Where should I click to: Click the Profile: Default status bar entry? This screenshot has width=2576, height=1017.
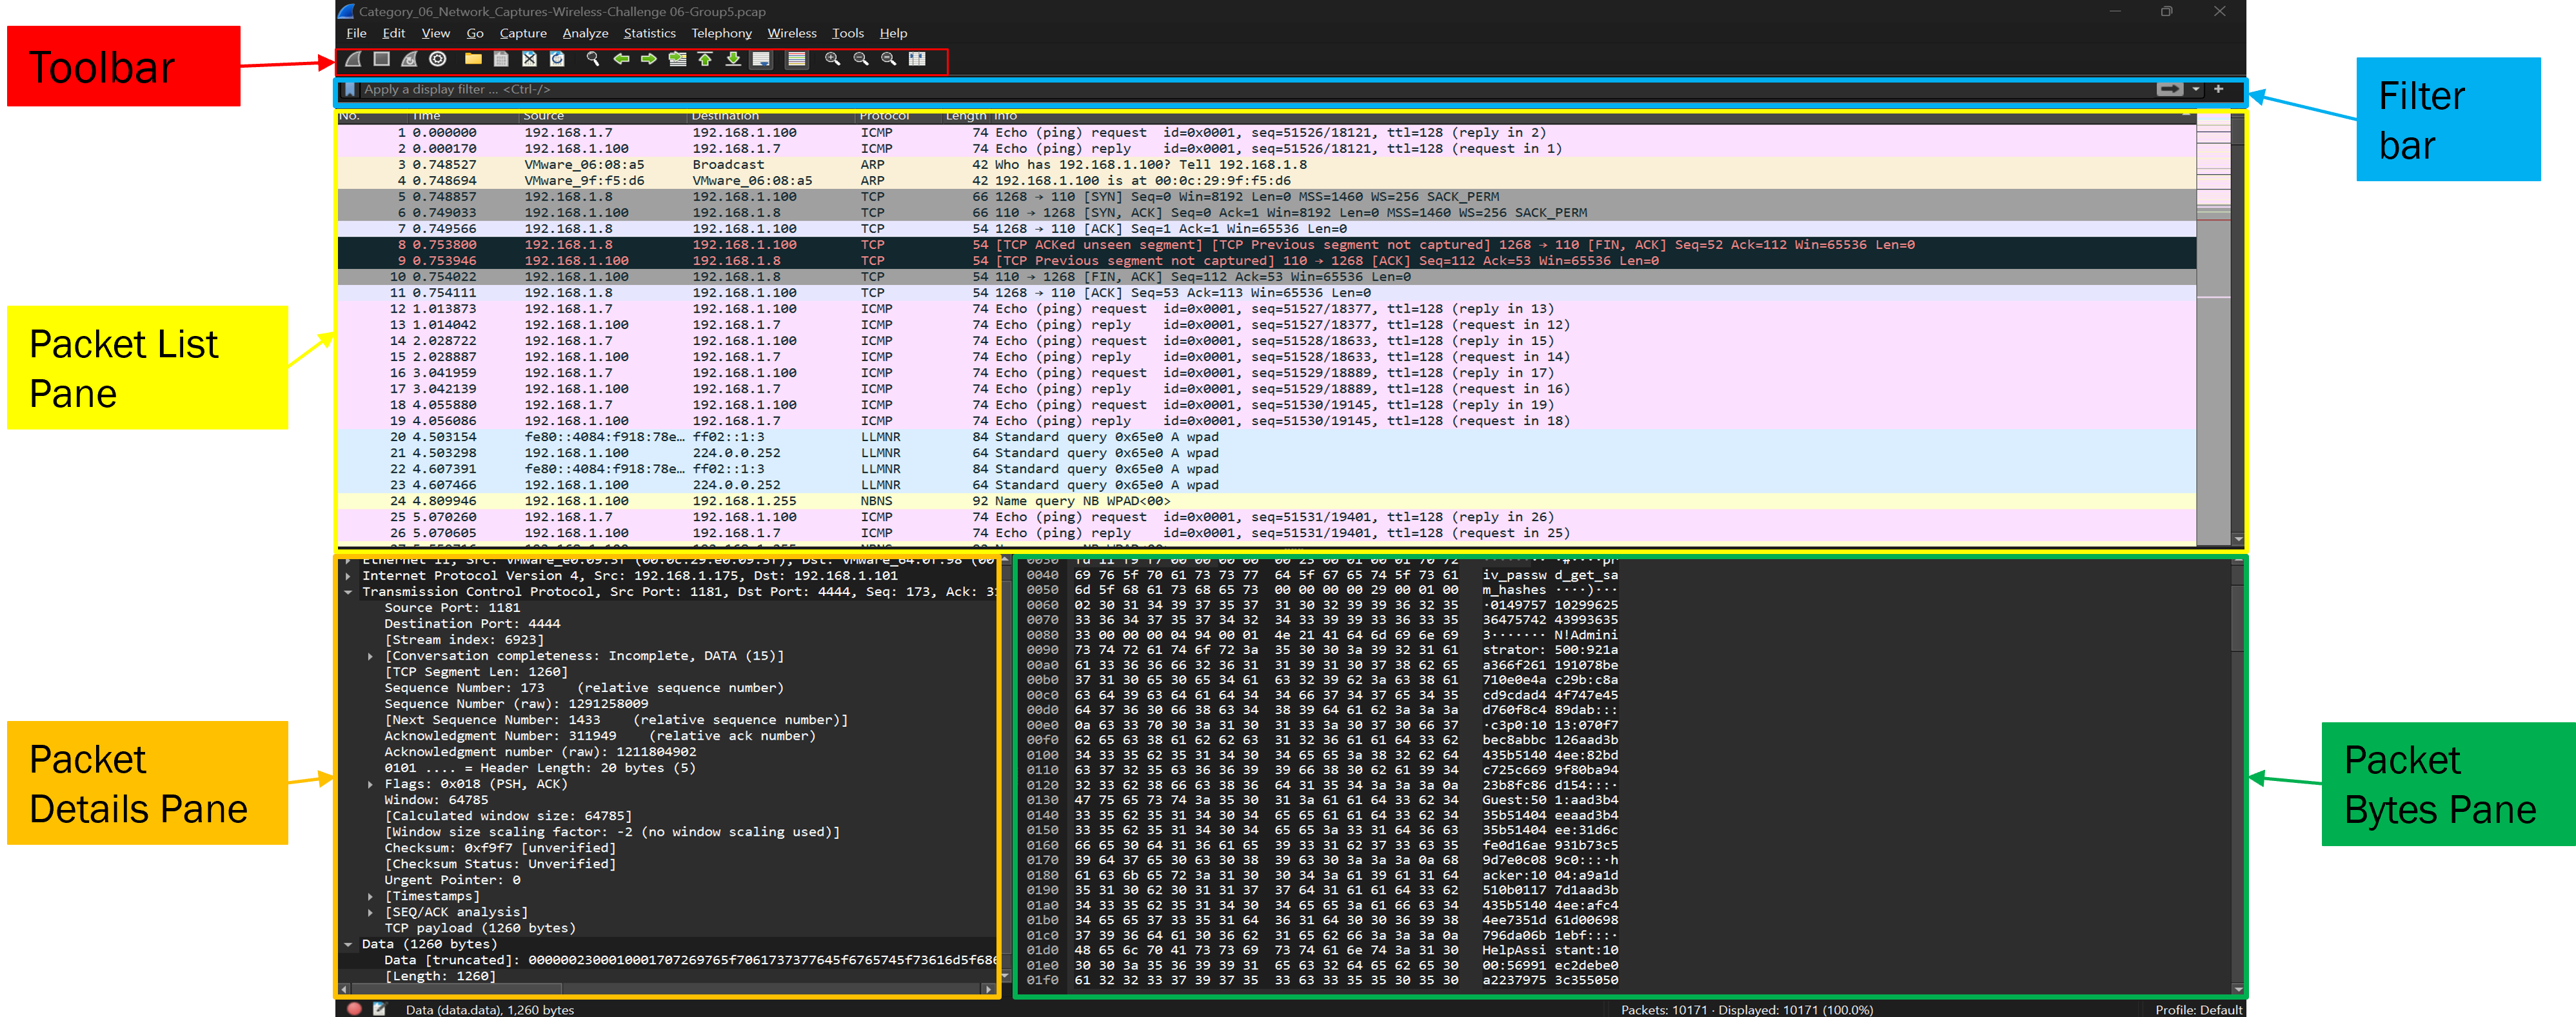(x=2198, y=1010)
